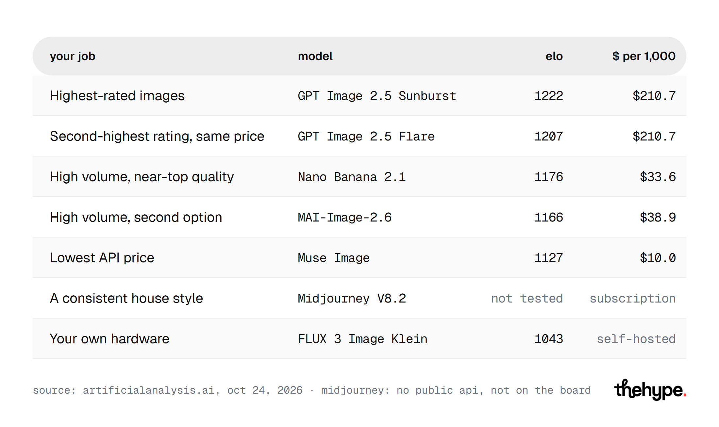Click the price $10.0
Screen dimensions: 719x427
[658, 258]
